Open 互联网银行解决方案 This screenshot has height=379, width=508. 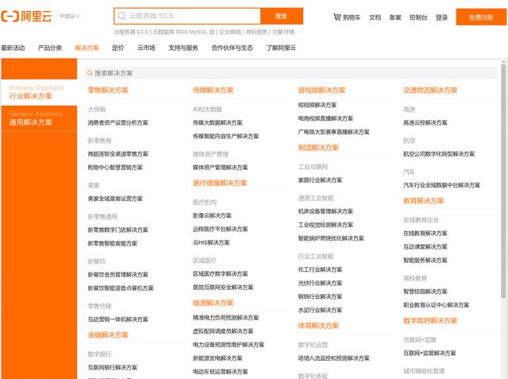113,367
